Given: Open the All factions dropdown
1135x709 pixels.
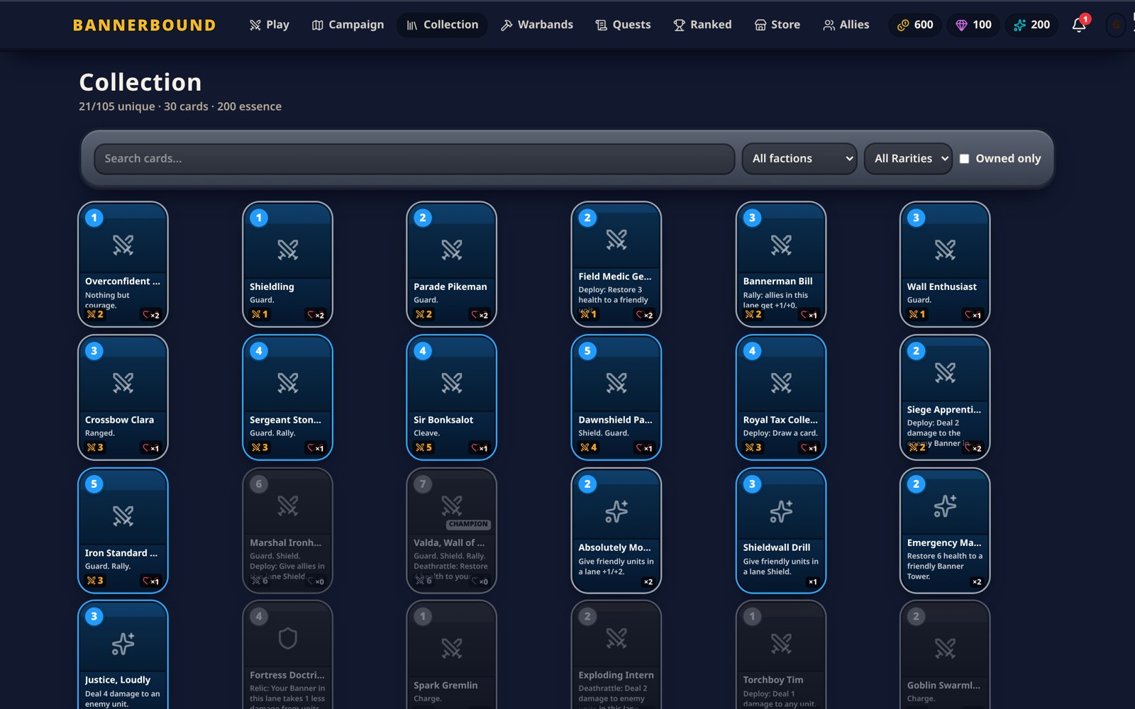Looking at the screenshot, I should point(799,159).
